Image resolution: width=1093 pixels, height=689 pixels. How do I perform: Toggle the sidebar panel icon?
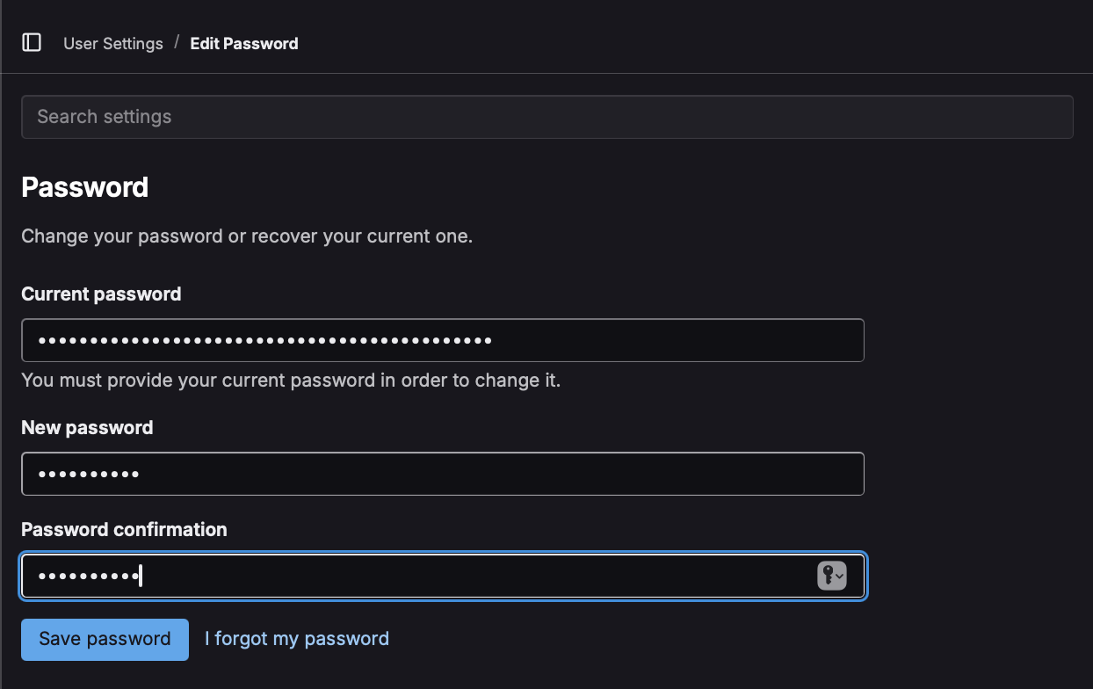32,43
